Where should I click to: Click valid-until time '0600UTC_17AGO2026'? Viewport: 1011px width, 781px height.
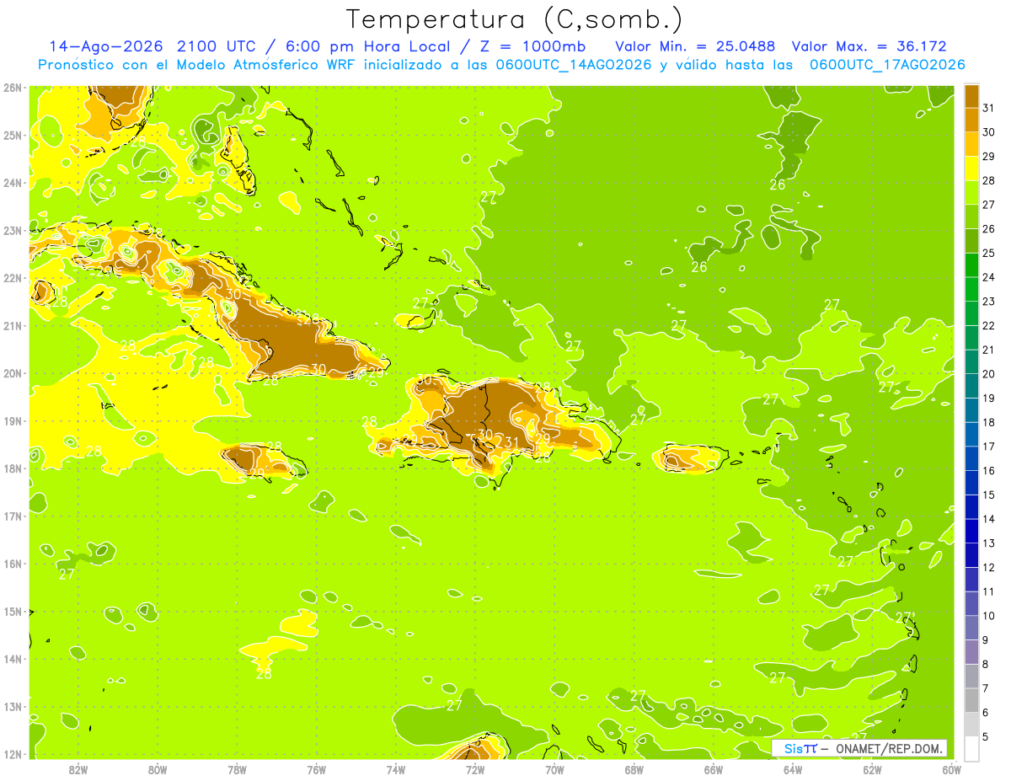coord(887,65)
